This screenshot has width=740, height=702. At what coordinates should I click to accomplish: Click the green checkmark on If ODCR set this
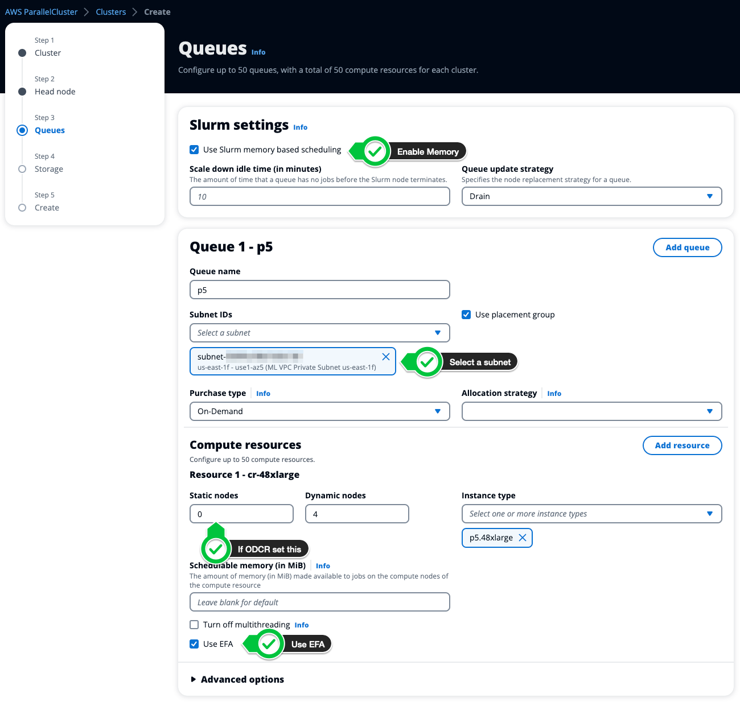coord(216,549)
